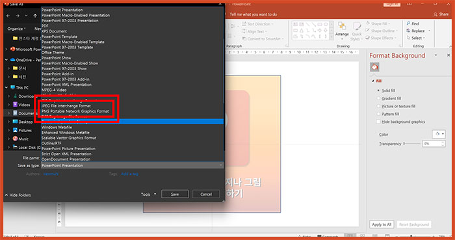455x240 pixels.
Task: Expand the Music folder node
Action: click(9, 139)
